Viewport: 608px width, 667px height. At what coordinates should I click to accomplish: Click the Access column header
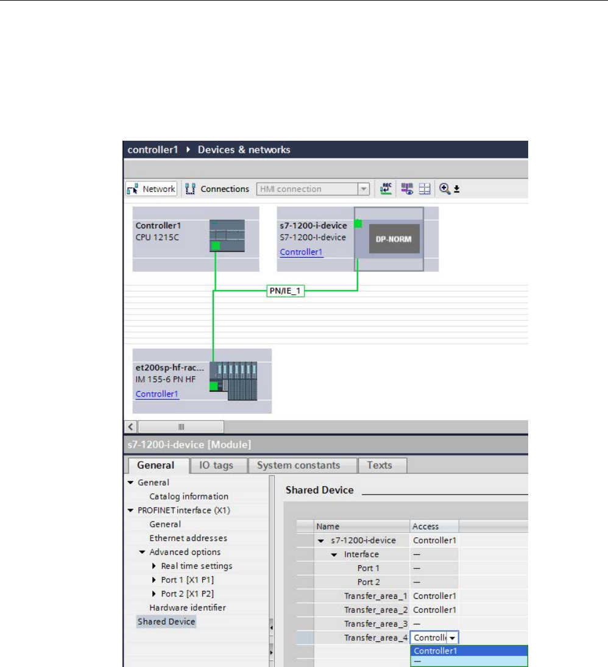coord(434,526)
